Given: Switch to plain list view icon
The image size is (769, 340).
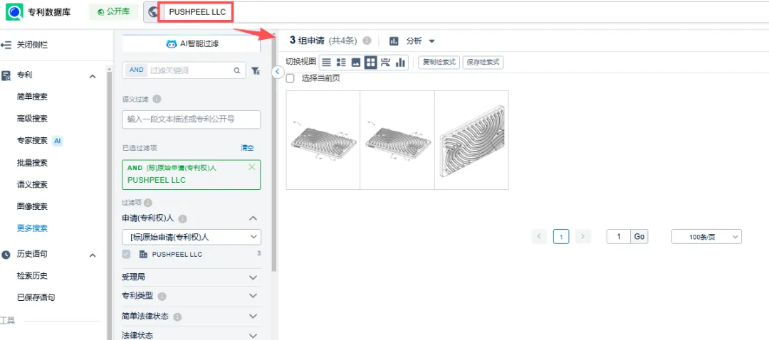Looking at the screenshot, I should tap(327, 62).
